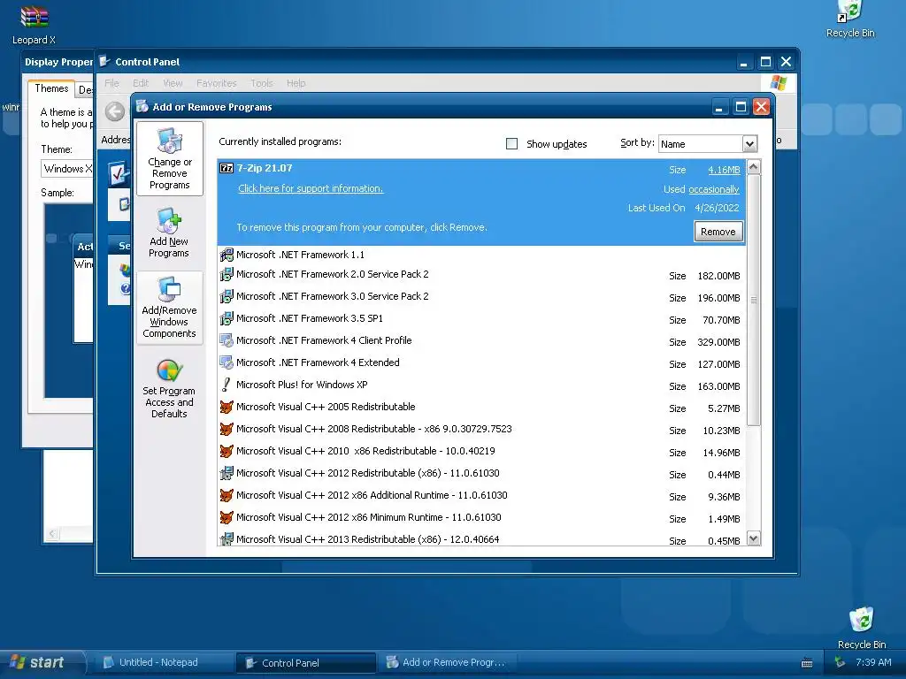Click Add or Remove Programs taskbar button

point(449,662)
